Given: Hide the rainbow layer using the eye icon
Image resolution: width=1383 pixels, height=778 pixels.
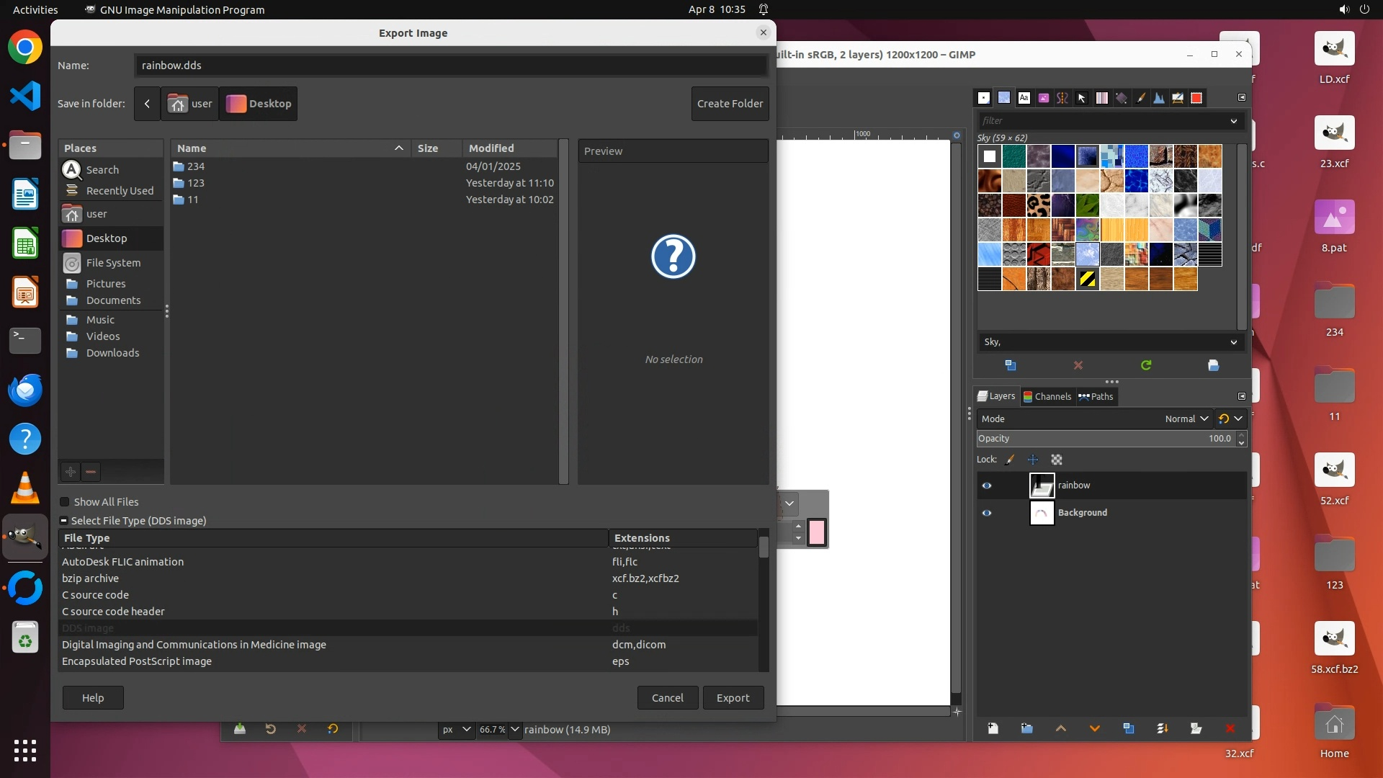Looking at the screenshot, I should coord(987,486).
